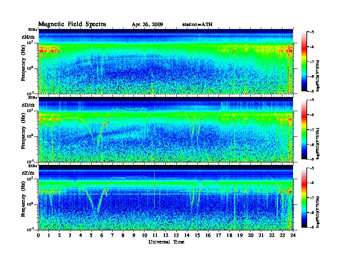Image resolution: width=349 pixels, height=270 pixels.
Task: Click hour tick label "22" on time axis
Action: tap(272, 236)
